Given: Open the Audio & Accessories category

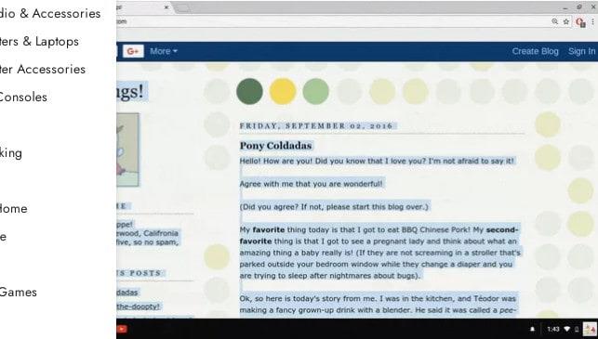Looking at the screenshot, I should (50, 13).
